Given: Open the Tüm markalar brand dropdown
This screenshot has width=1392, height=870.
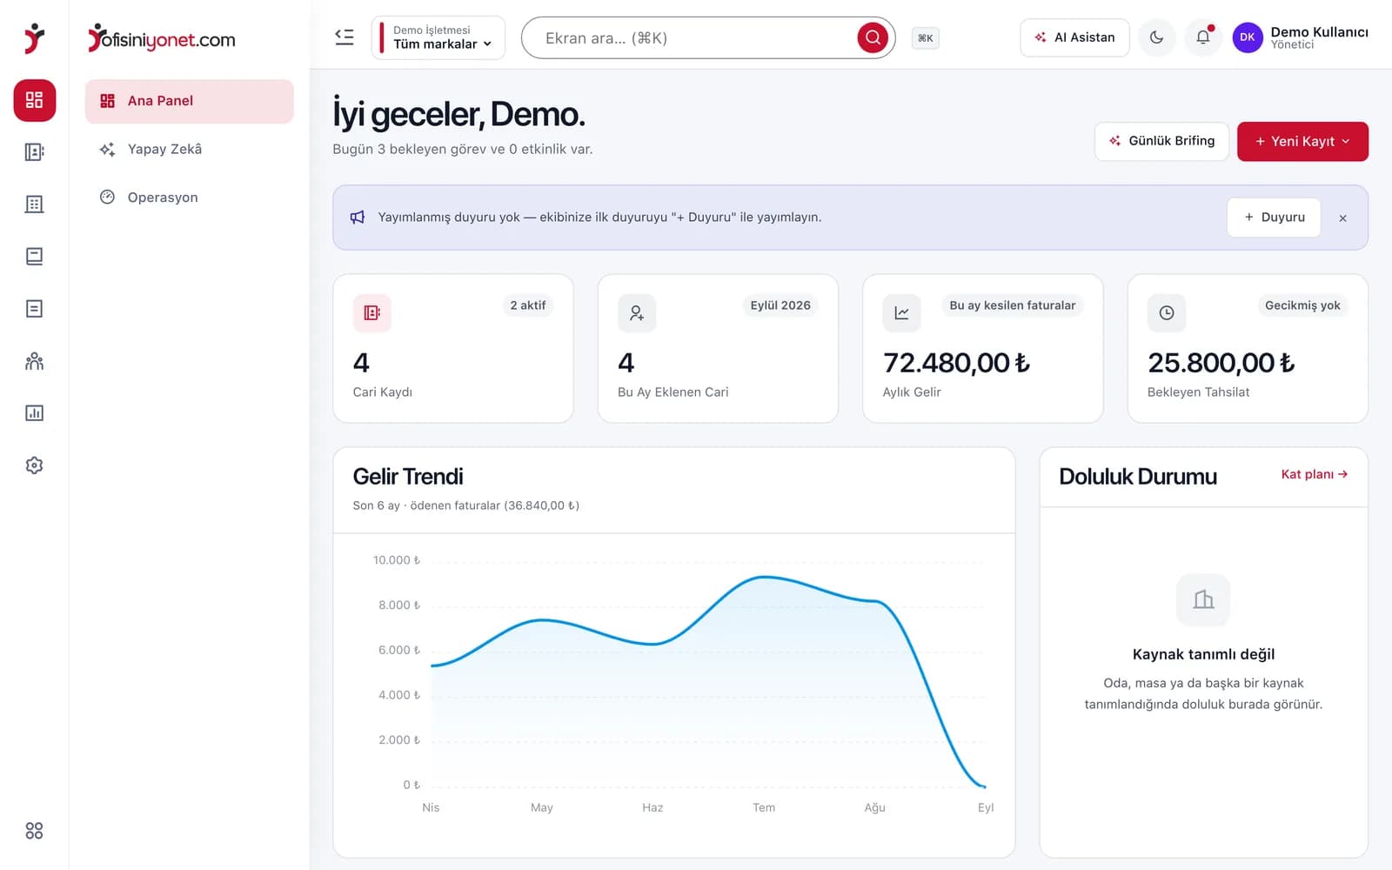Looking at the screenshot, I should pyautogui.click(x=438, y=37).
